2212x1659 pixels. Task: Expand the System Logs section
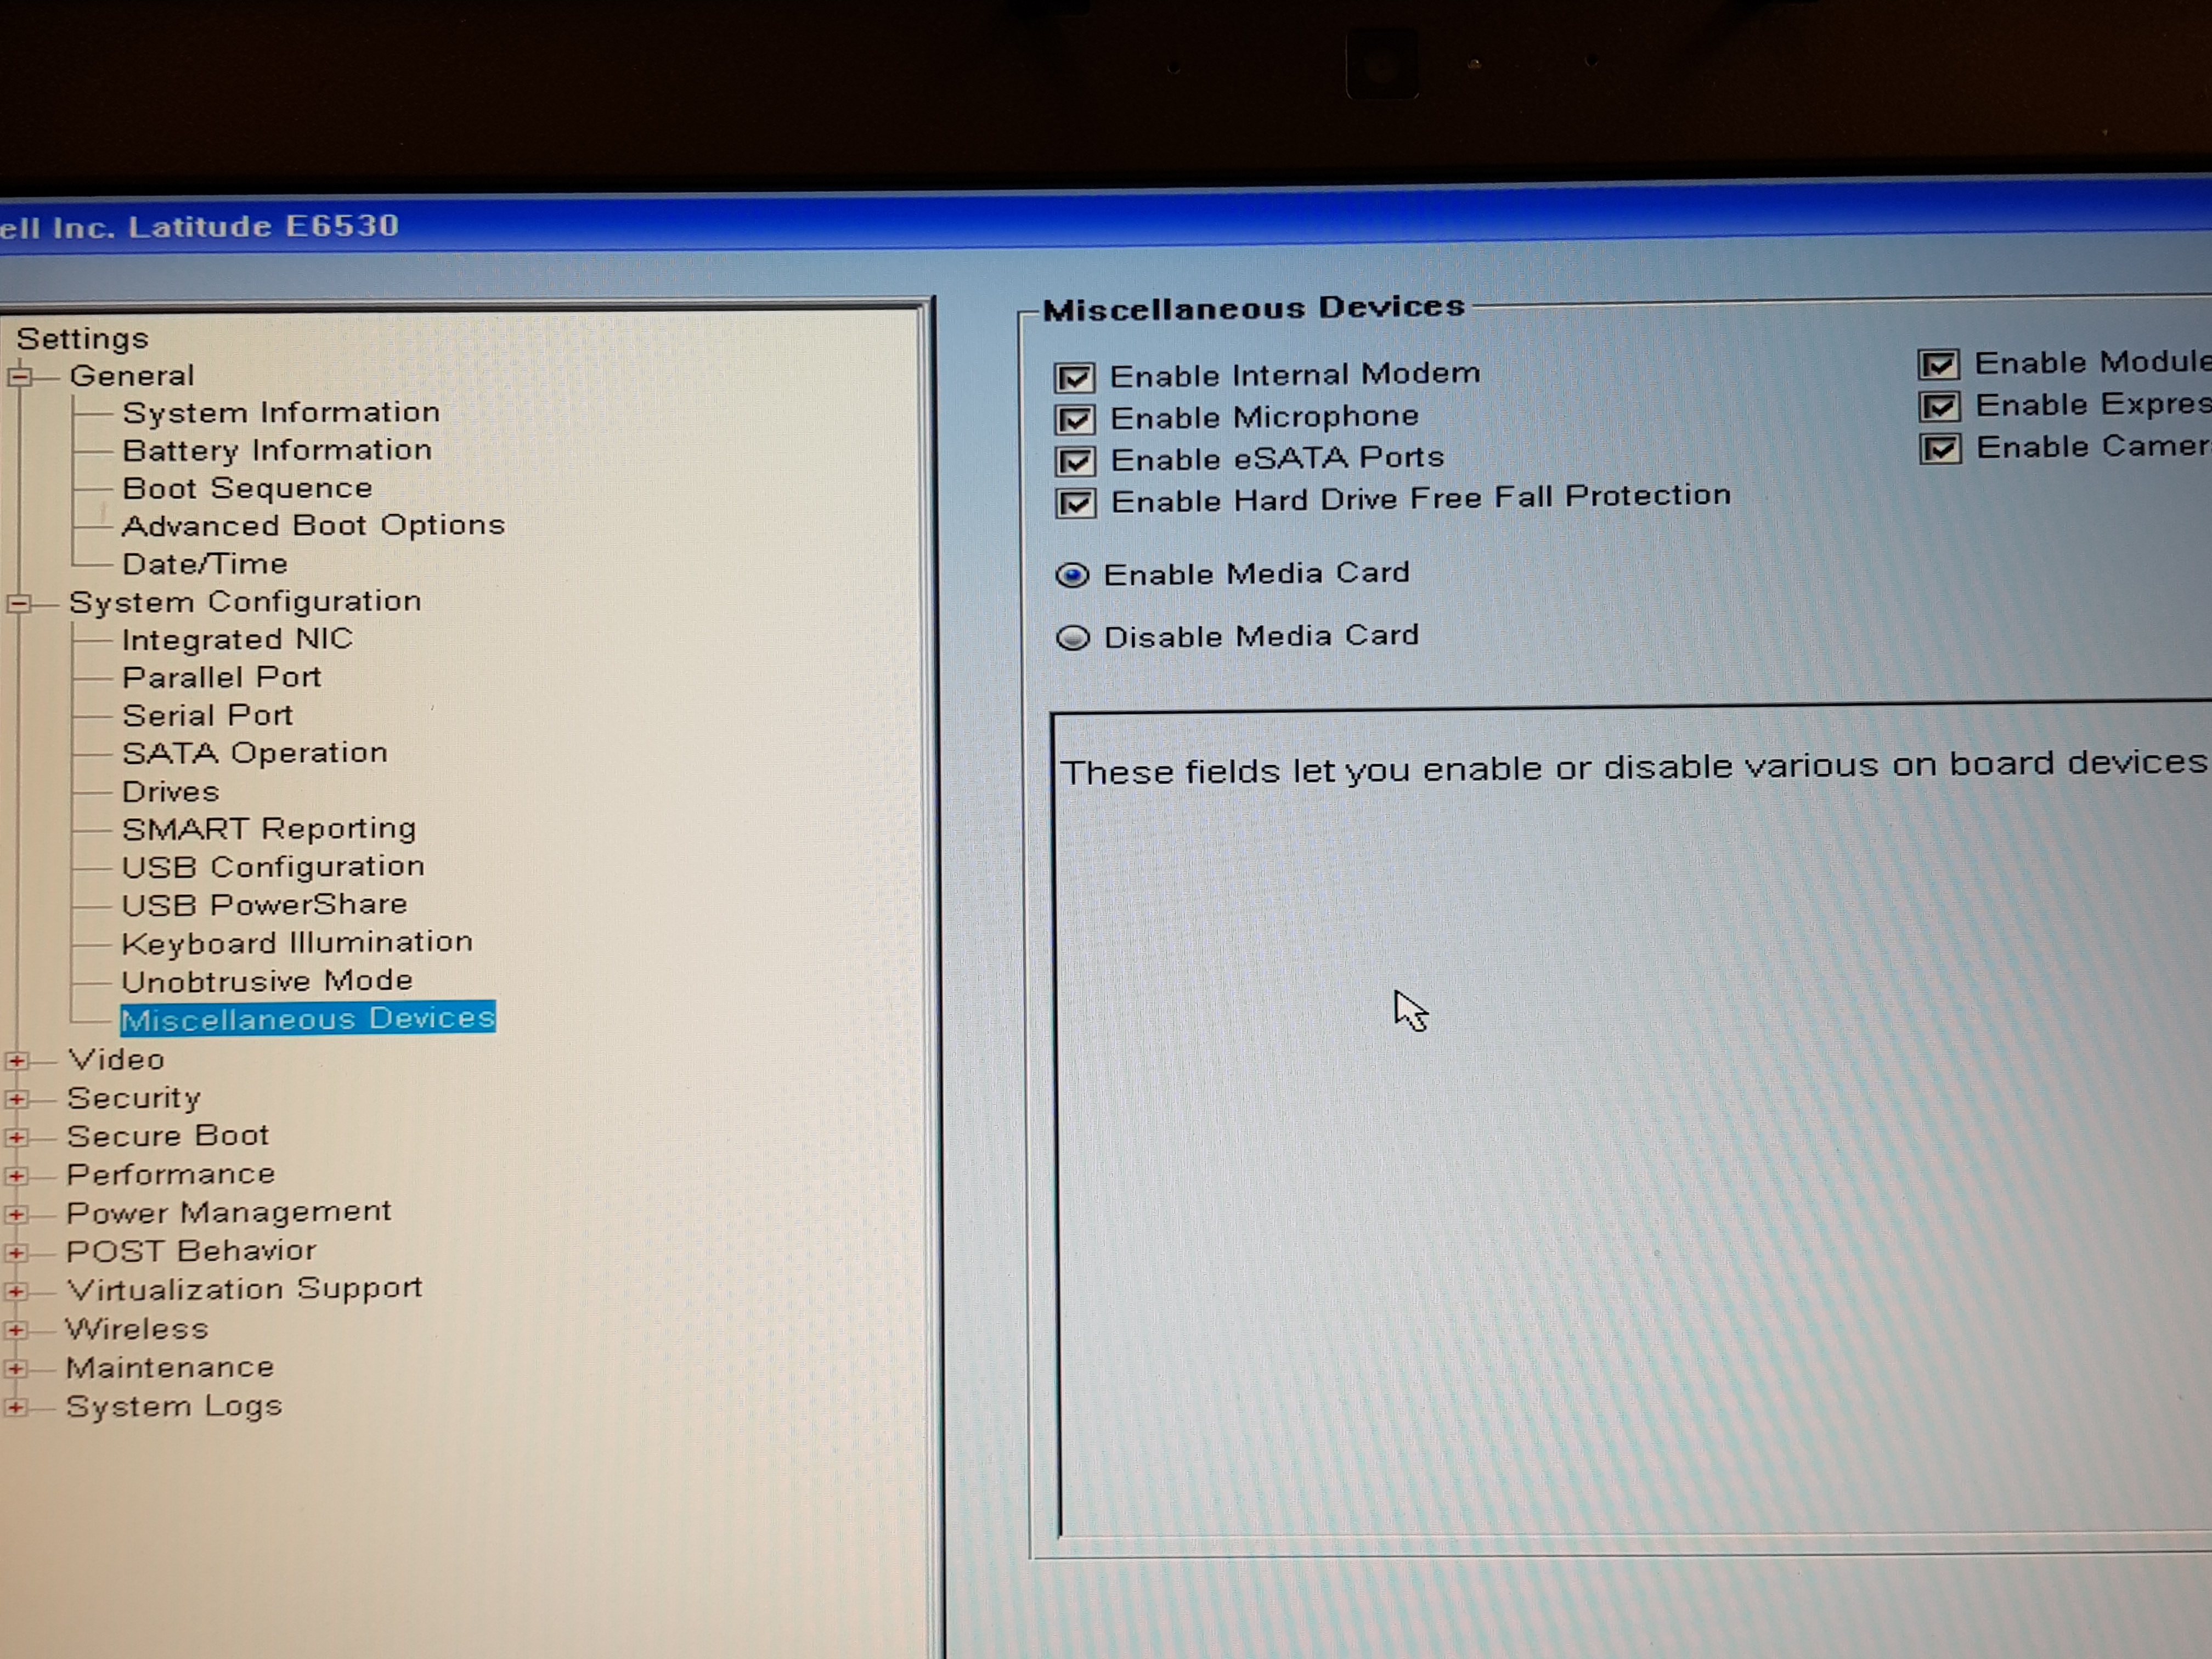click(15, 1408)
